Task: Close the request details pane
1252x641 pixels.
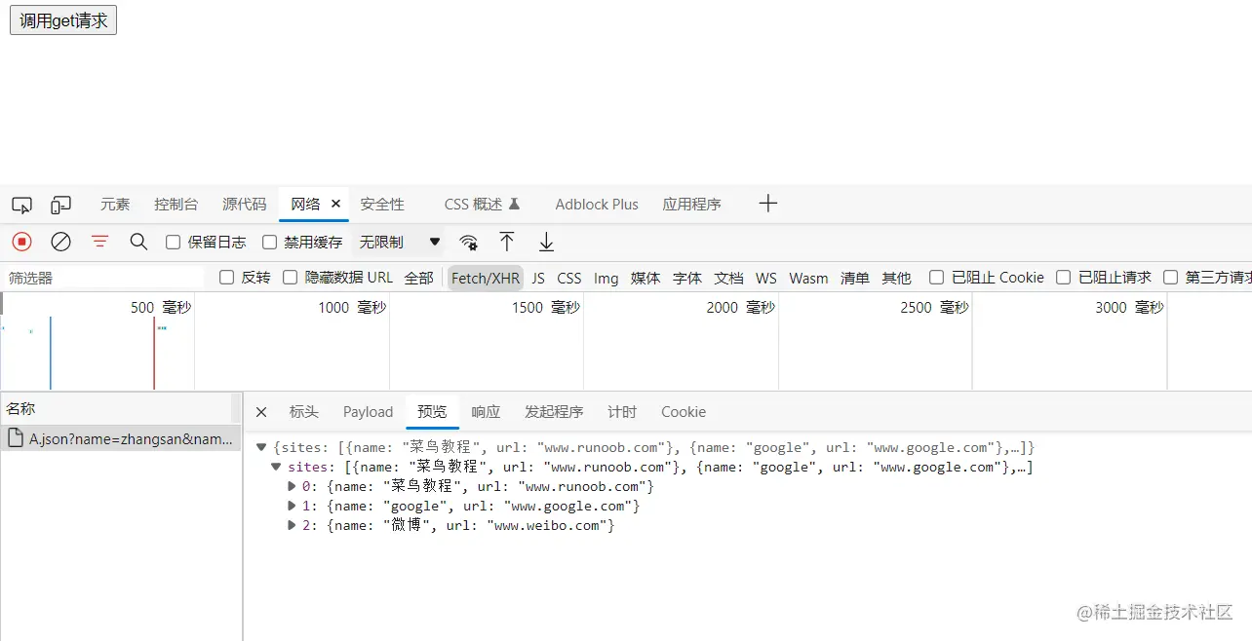Action: 261,412
